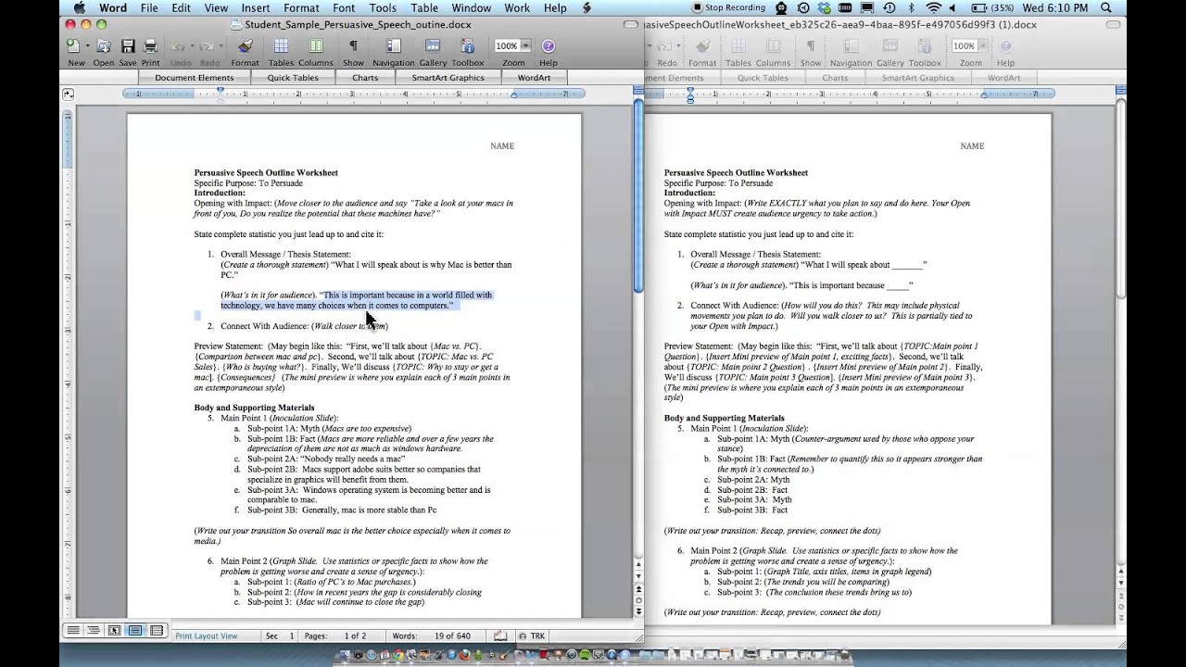Click the Time Machine menu bar icon
The height and width of the screenshot is (667, 1186).
tap(888, 8)
